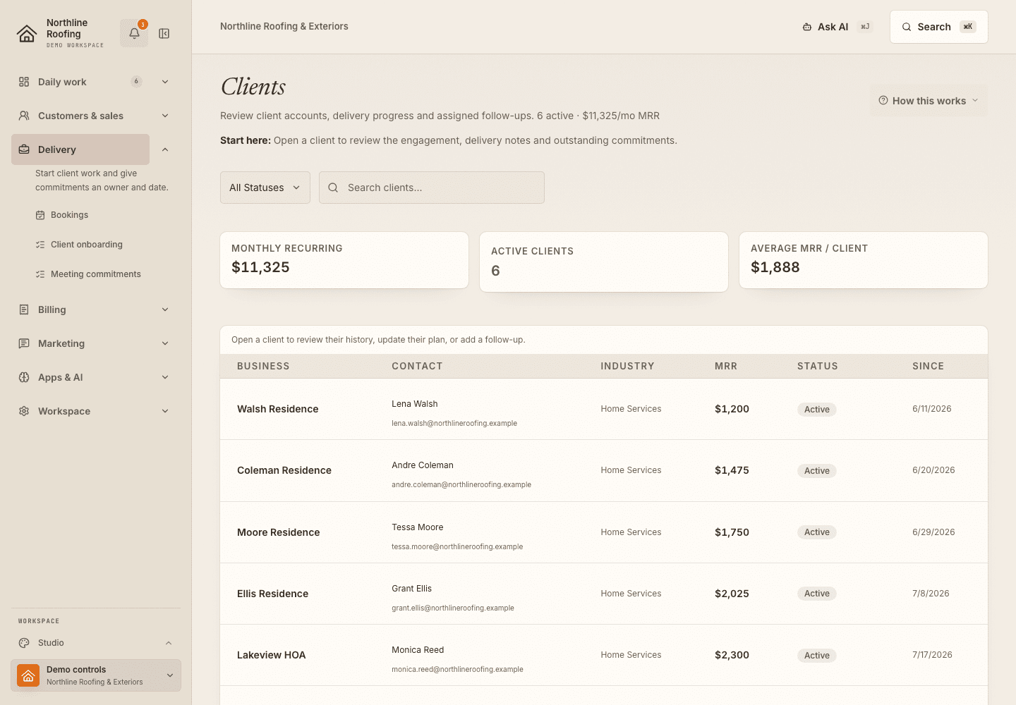
Task: Expand How this works
Action: [x=929, y=101]
